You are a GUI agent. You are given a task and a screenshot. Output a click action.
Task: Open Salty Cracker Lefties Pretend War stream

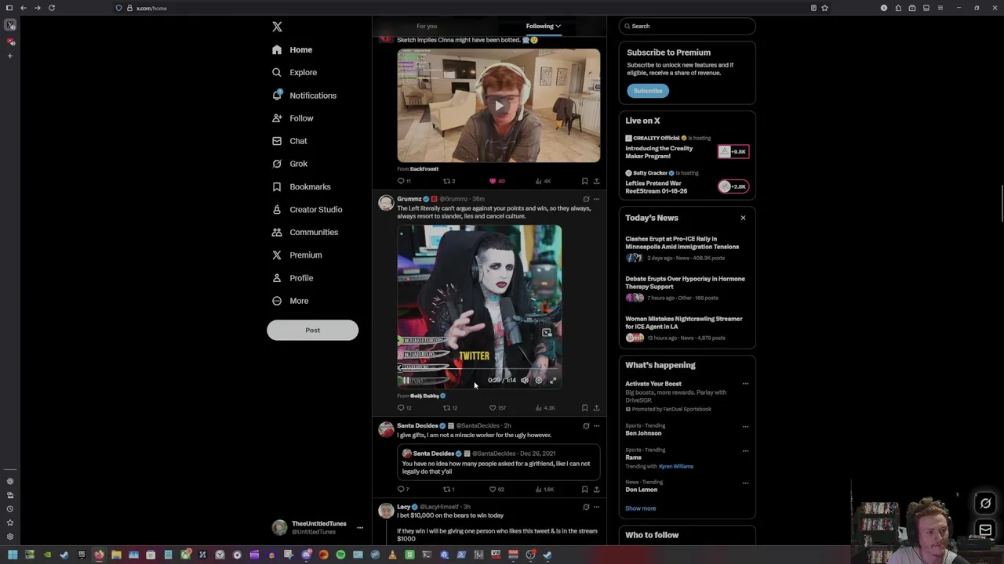click(x=687, y=183)
